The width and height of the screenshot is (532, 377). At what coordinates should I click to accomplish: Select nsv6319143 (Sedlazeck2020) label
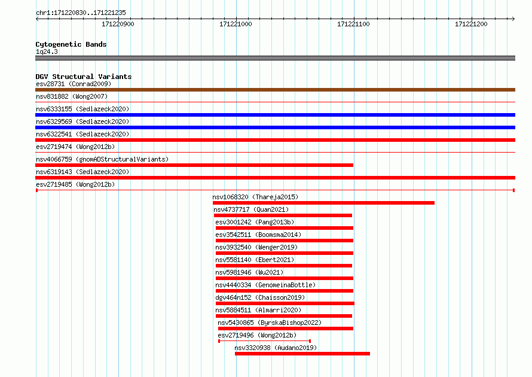(82, 172)
